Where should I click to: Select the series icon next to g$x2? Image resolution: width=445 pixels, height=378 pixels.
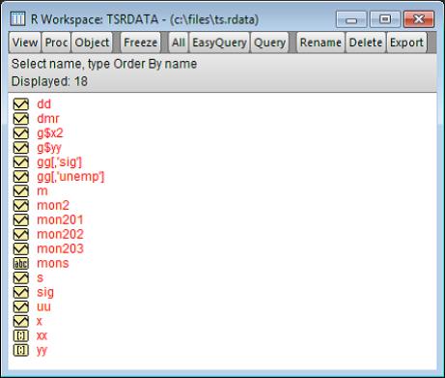pyautogui.click(x=21, y=133)
